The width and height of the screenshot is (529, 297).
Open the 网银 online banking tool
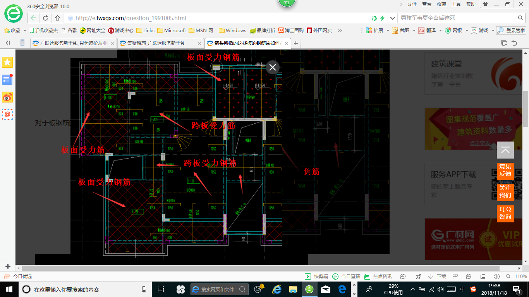(x=453, y=30)
